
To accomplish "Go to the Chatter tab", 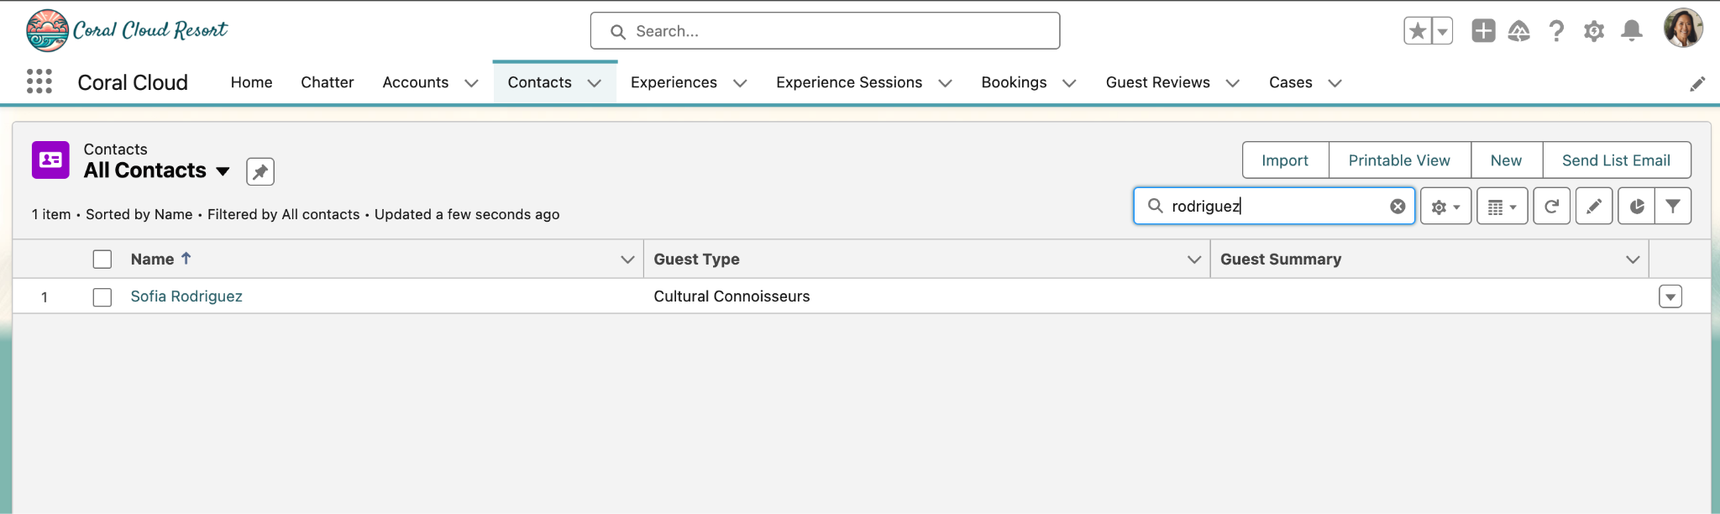I will [327, 82].
